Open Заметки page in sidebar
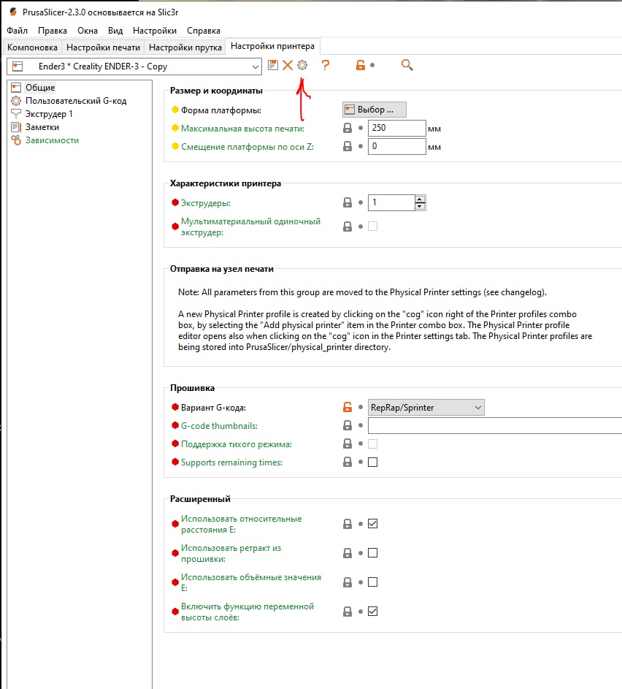The image size is (622, 689). (x=42, y=127)
